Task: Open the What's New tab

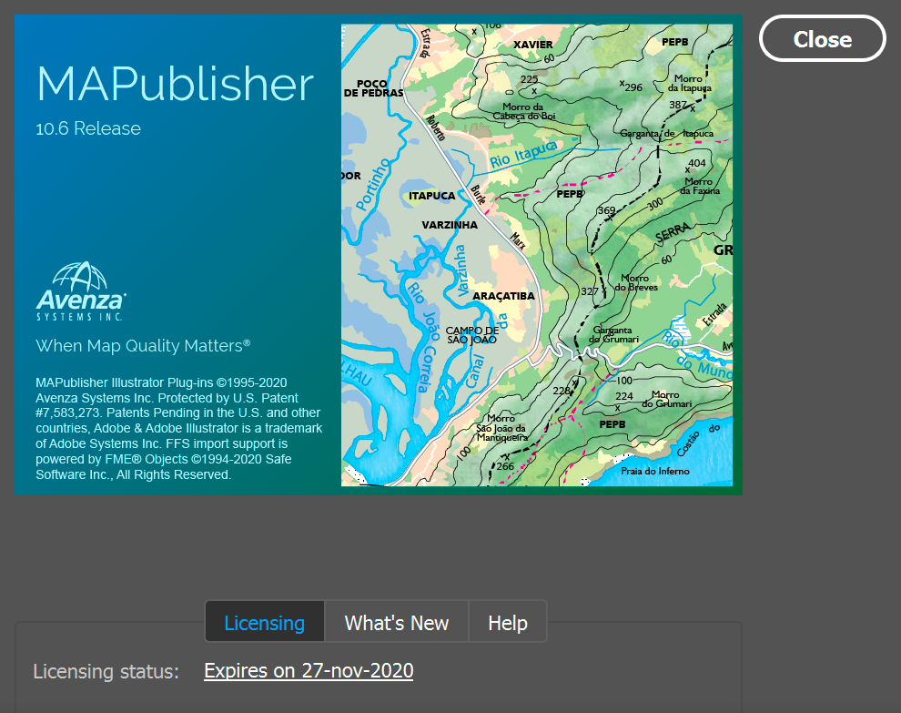Action: pos(397,622)
